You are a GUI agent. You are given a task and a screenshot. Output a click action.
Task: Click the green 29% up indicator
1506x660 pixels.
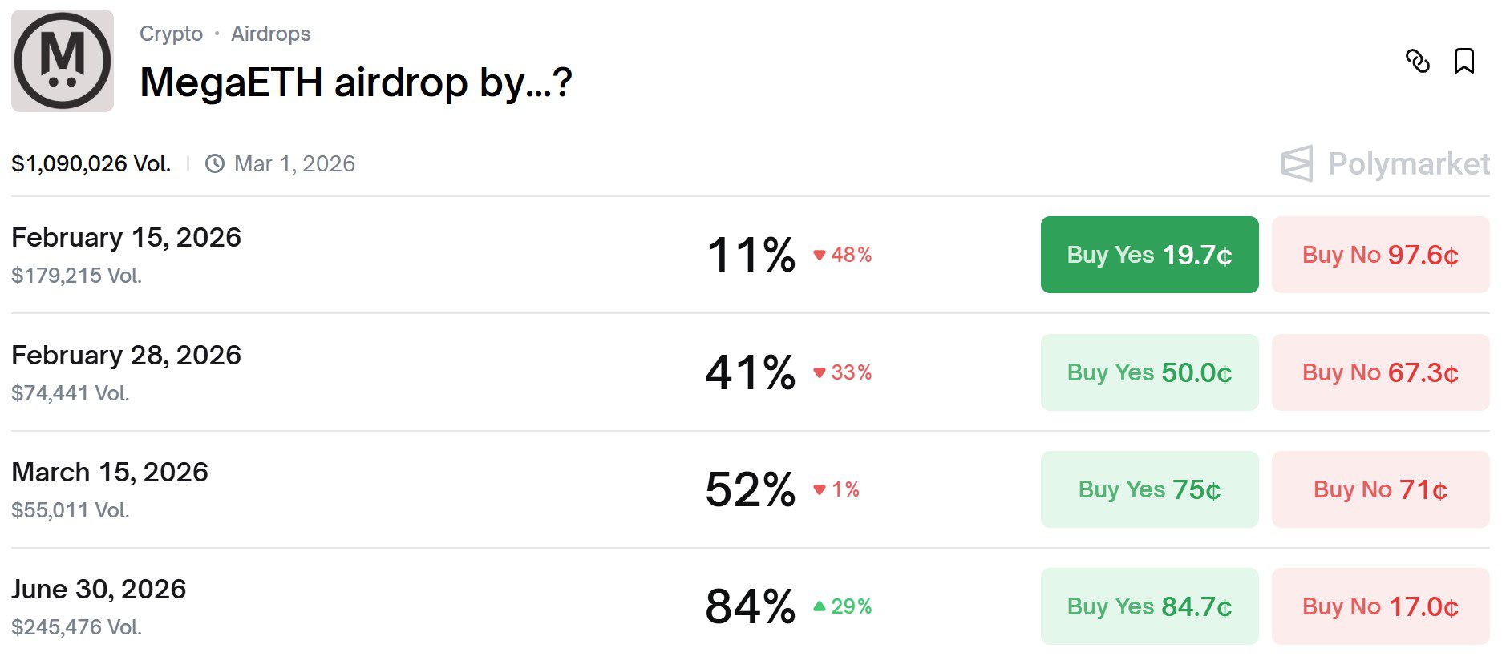843,606
